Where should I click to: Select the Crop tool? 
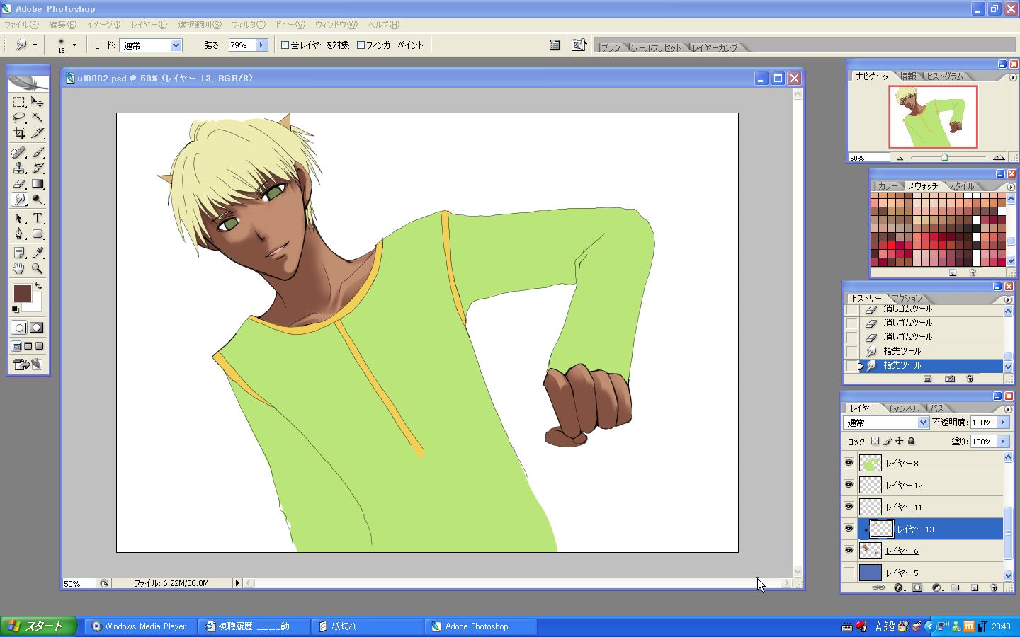coord(19,133)
